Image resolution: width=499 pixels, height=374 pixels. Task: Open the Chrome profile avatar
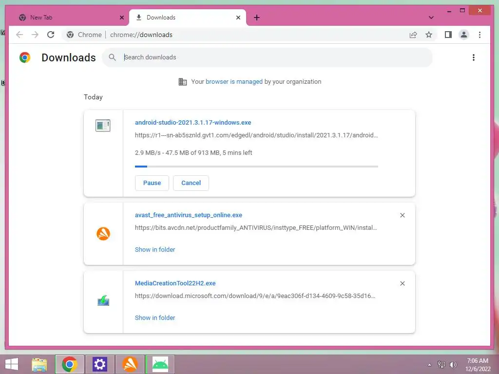click(464, 35)
